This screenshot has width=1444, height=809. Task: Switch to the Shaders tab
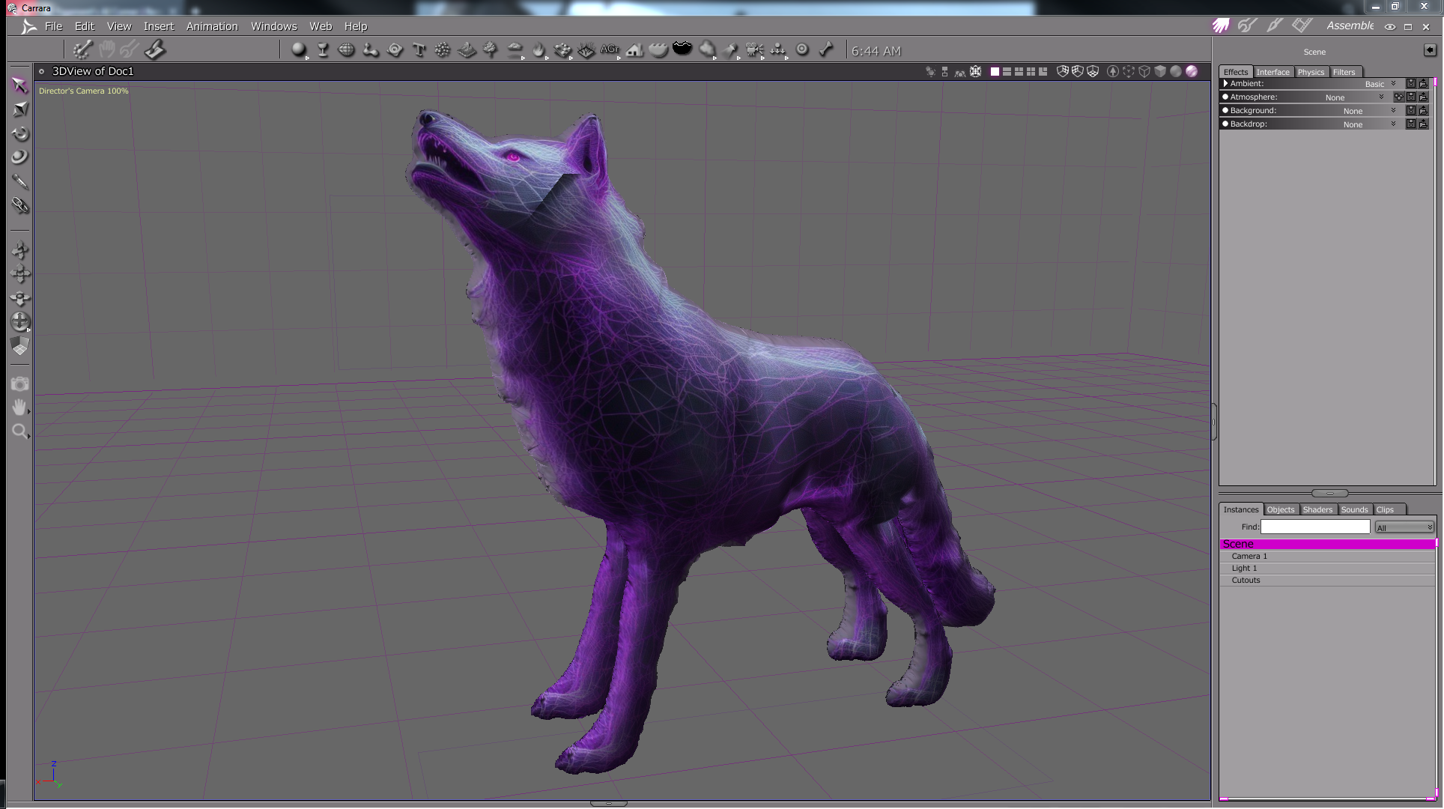1317,509
